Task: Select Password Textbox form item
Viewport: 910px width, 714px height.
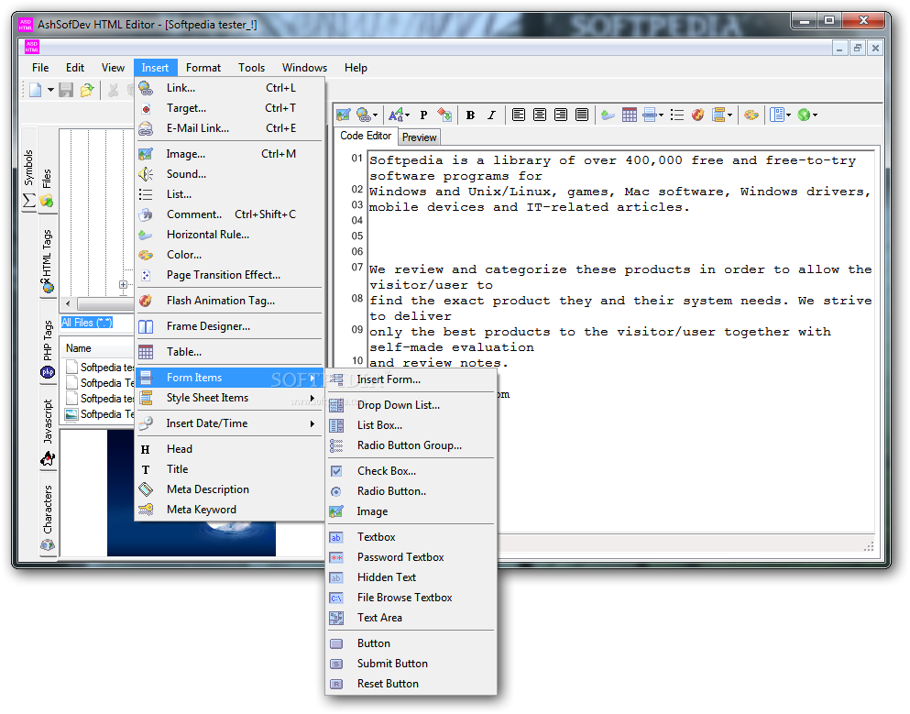Action: [x=411, y=557]
